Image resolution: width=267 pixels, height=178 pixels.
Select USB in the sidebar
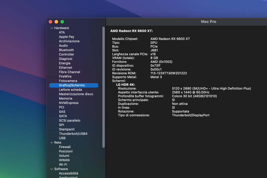pyautogui.click(x=62, y=138)
